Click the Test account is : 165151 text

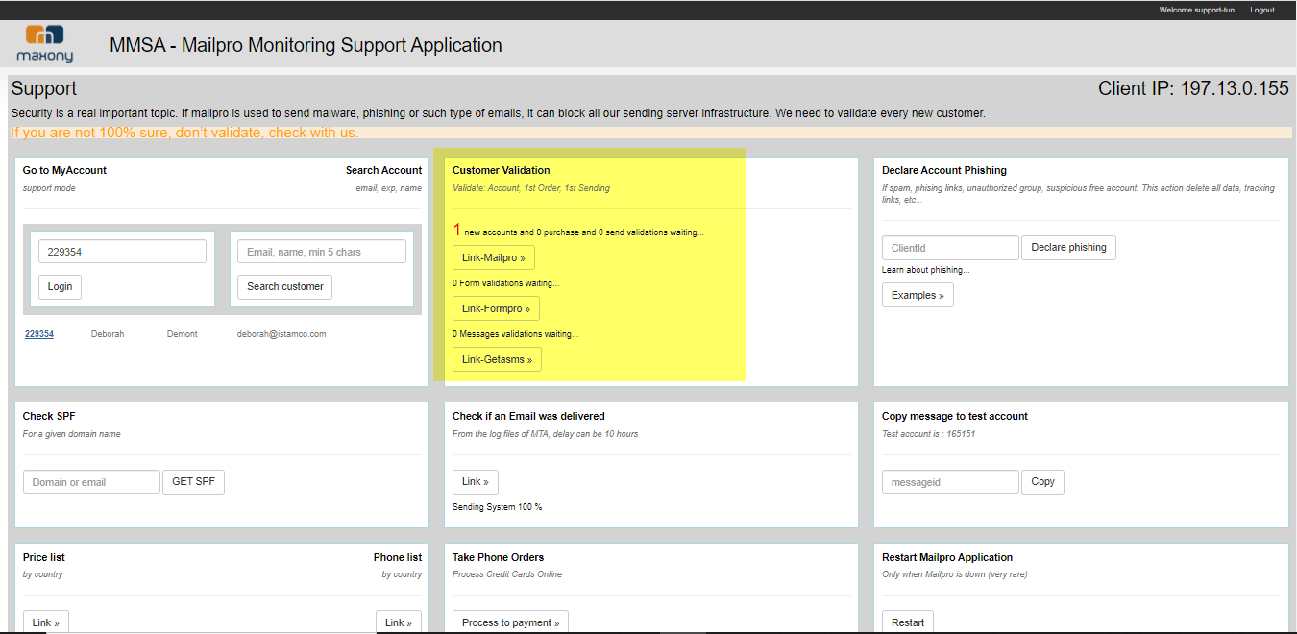click(928, 434)
